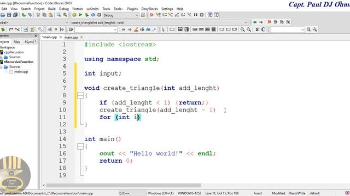Pause the debugger with the break icon
This screenshot has height=196, width=350.
(x=196, y=15)
